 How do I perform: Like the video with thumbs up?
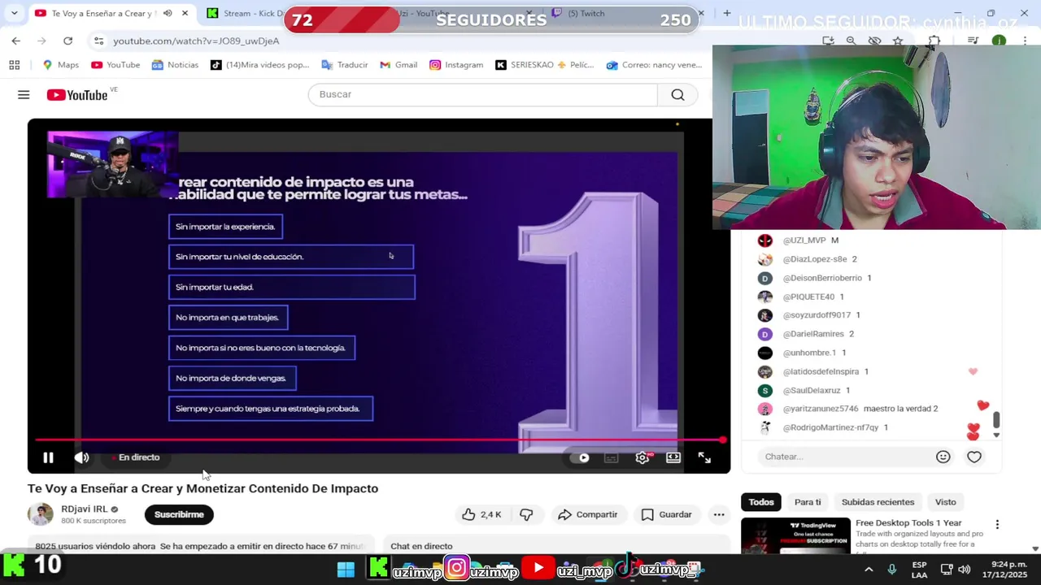point(481,514)
